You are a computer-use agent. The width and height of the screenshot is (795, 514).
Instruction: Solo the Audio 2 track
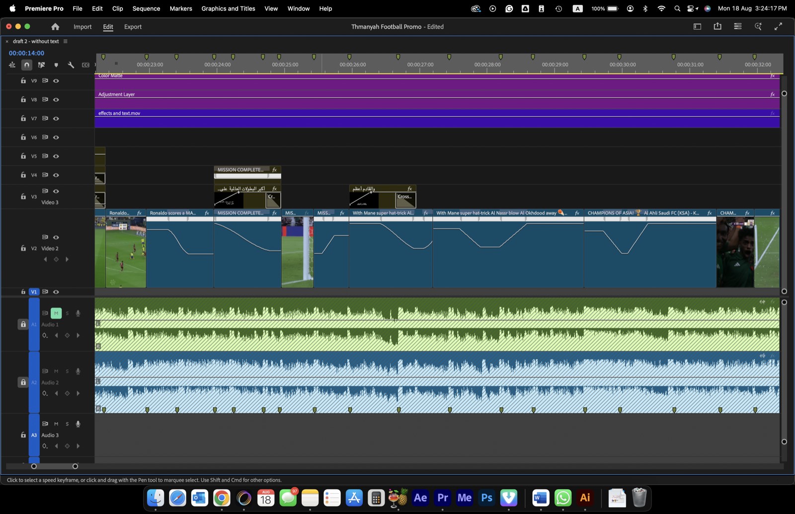tap(67, 371)
